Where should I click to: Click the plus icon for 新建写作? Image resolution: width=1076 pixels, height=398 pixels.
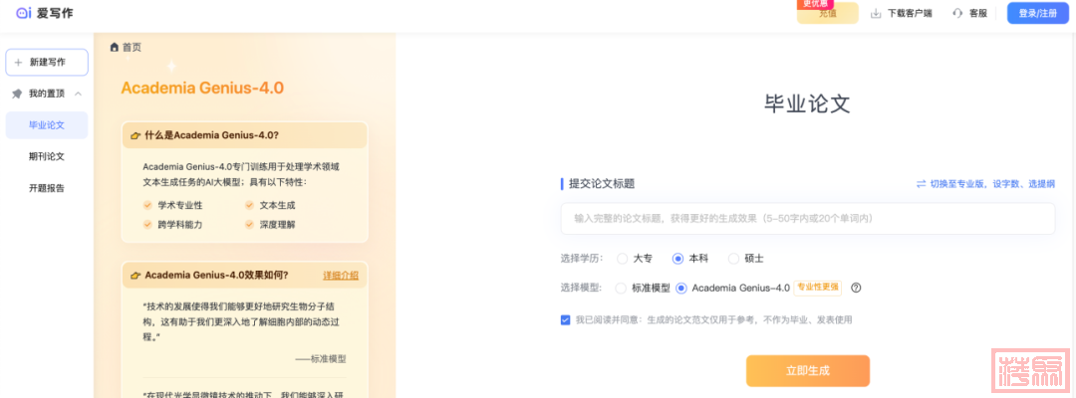coord(18,62)
